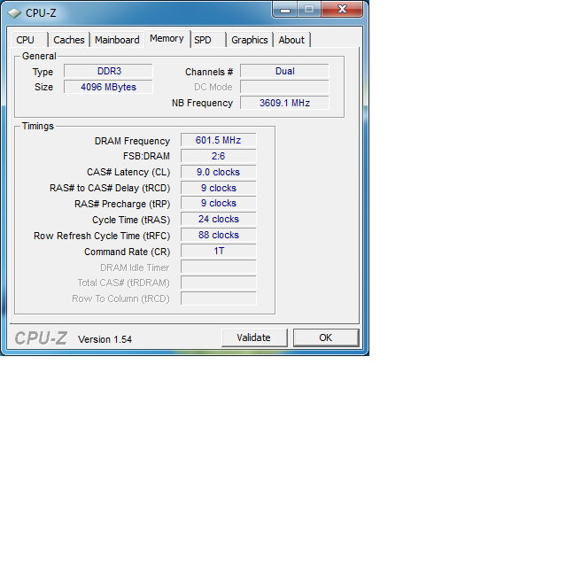Viewport: 574px width, 574px height.
Task: Click the CPU-Z title bar icon
Action: click(14, 13)
